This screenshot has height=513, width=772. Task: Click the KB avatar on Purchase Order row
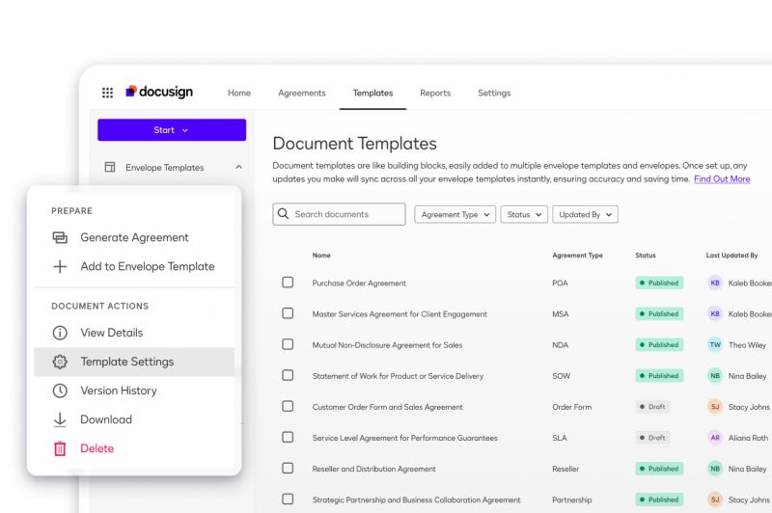pos(715,283)
